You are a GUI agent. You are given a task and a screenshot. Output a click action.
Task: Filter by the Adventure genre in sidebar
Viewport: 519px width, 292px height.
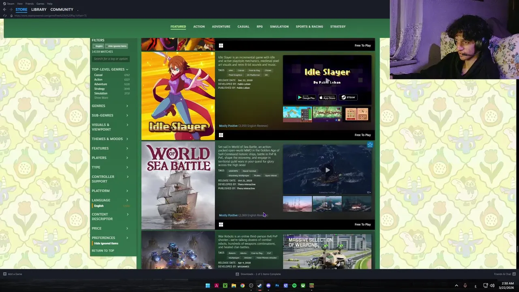101,84
